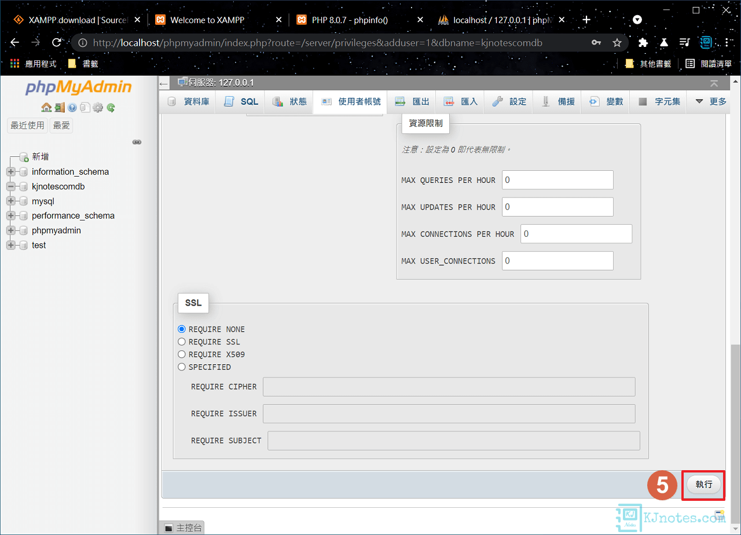Open navigation panel settings gear icon
This screenshot has height=535, width=741.
click(98, 107)
